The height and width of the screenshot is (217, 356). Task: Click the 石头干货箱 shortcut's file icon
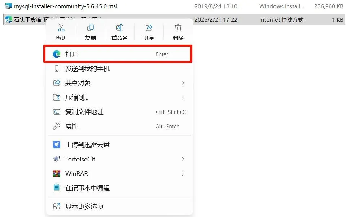(x=8, y=19)
